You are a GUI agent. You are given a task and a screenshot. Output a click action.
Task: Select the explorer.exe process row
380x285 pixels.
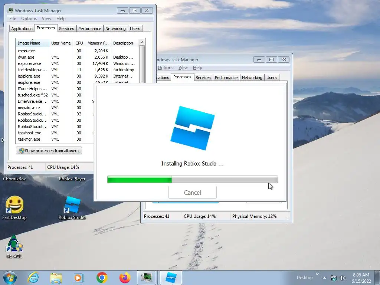pos(77,63)
